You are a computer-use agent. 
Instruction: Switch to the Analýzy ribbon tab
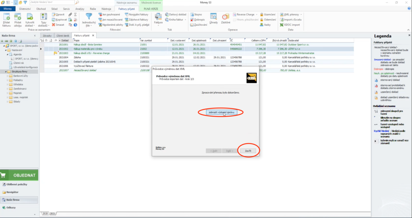point(80,9)
